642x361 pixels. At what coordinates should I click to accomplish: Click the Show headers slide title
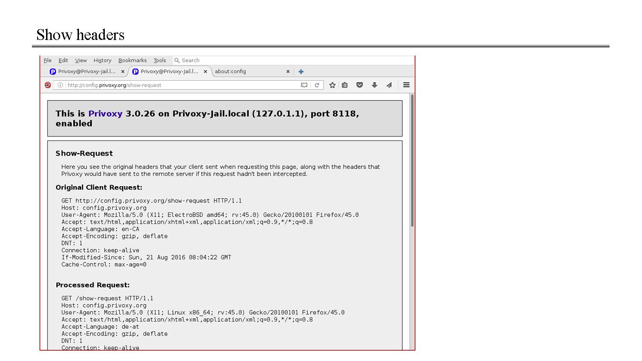(x=80, y=34)
